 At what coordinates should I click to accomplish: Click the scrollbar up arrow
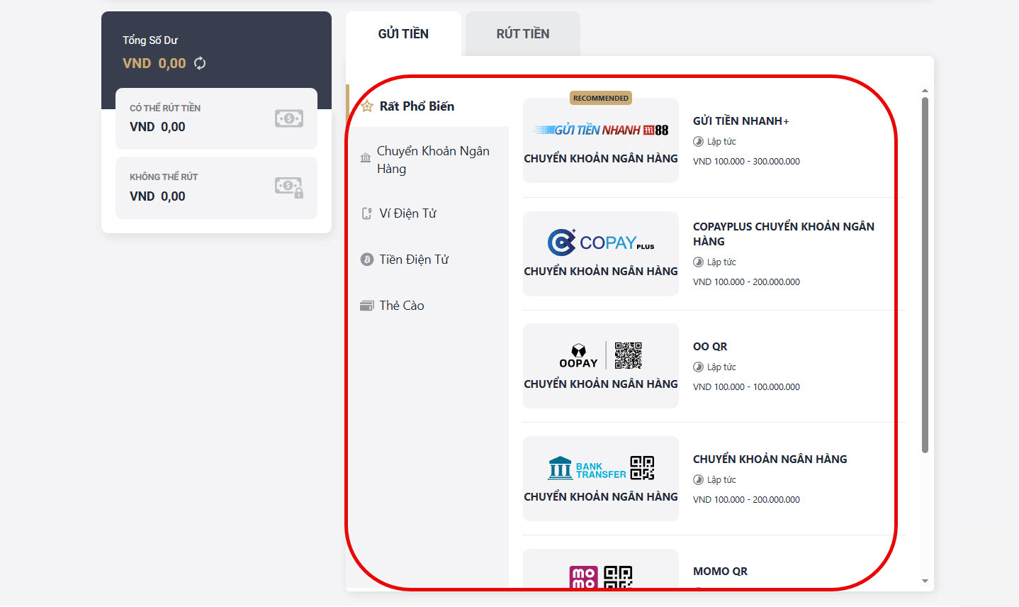pos(925,91)
